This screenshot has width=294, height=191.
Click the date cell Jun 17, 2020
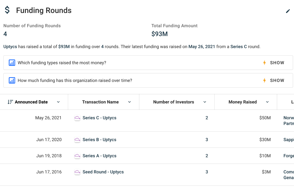pos(49,140)
